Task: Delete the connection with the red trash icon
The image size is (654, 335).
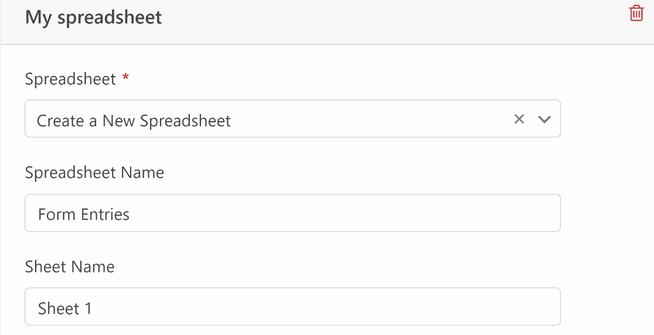Action: pos(636,13)
